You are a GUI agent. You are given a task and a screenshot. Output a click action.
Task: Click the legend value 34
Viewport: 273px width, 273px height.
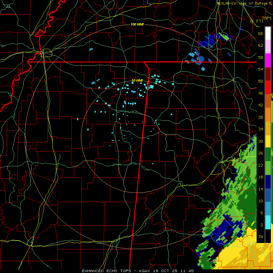(261, 129)
